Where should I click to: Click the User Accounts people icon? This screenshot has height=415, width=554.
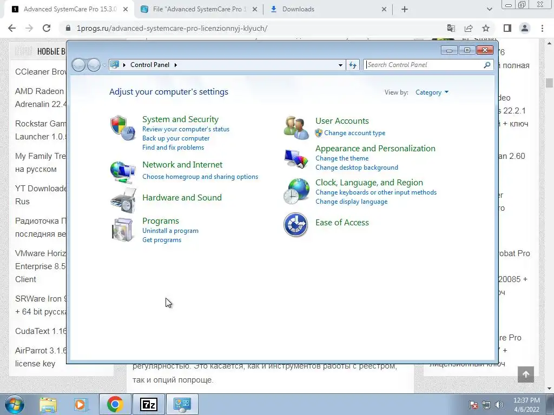click(x=296, y=128)
